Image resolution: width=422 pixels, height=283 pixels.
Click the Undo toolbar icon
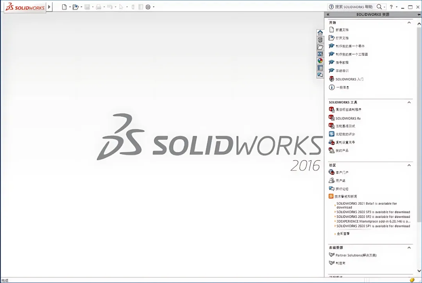click(x=110, y=7)
